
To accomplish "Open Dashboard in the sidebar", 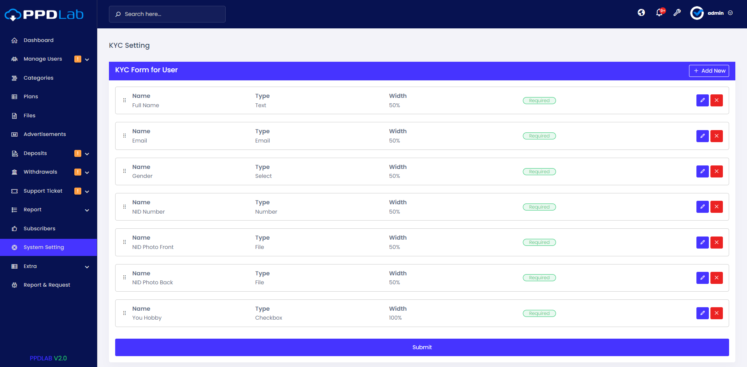I will (x=39, y=40).
